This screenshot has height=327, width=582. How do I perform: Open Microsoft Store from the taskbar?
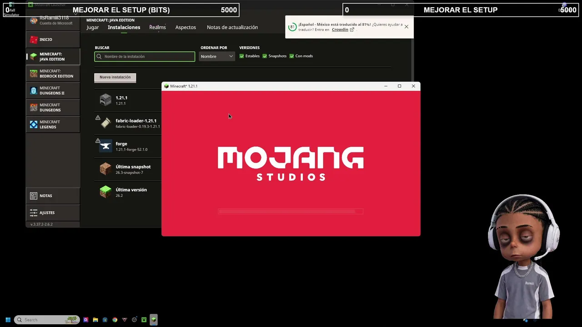(x=105, y=320)
